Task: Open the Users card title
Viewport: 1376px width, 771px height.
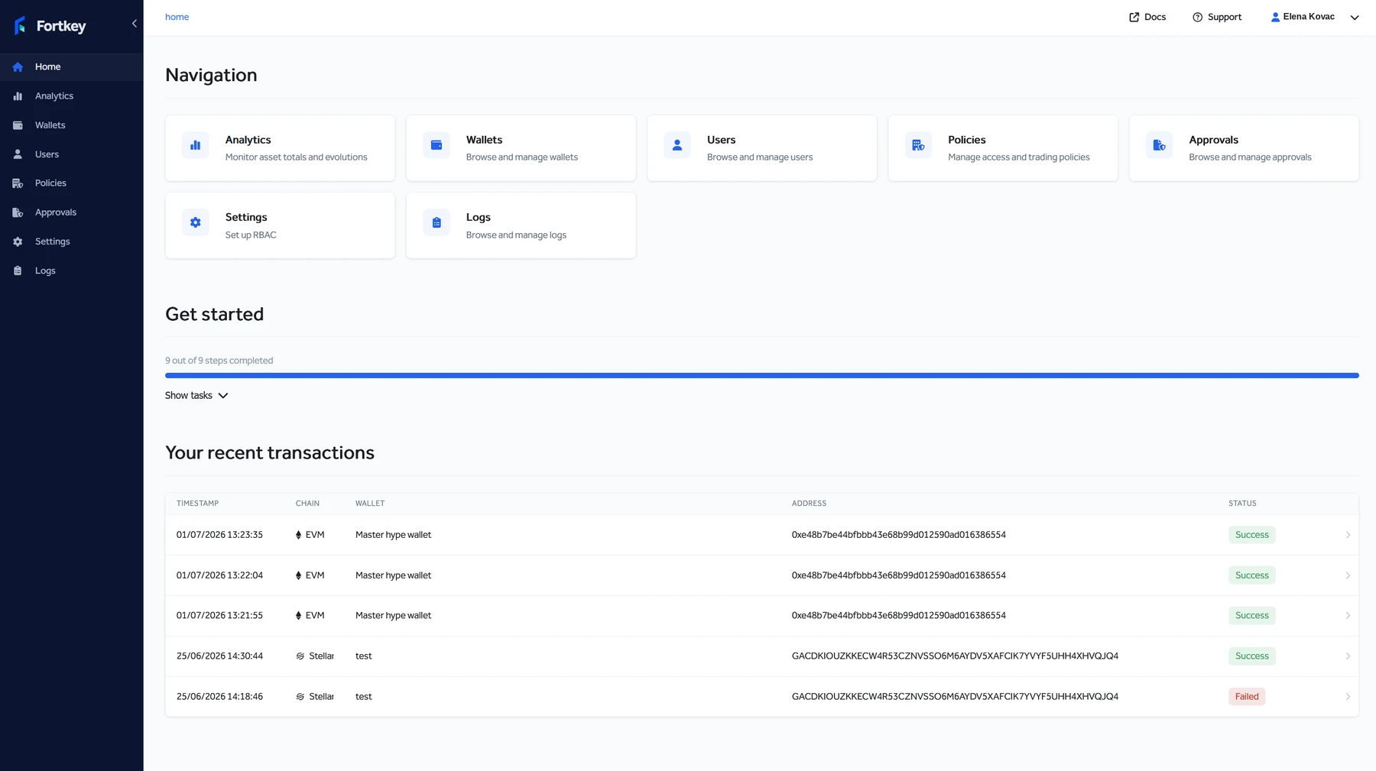Action: coord(721,140)
